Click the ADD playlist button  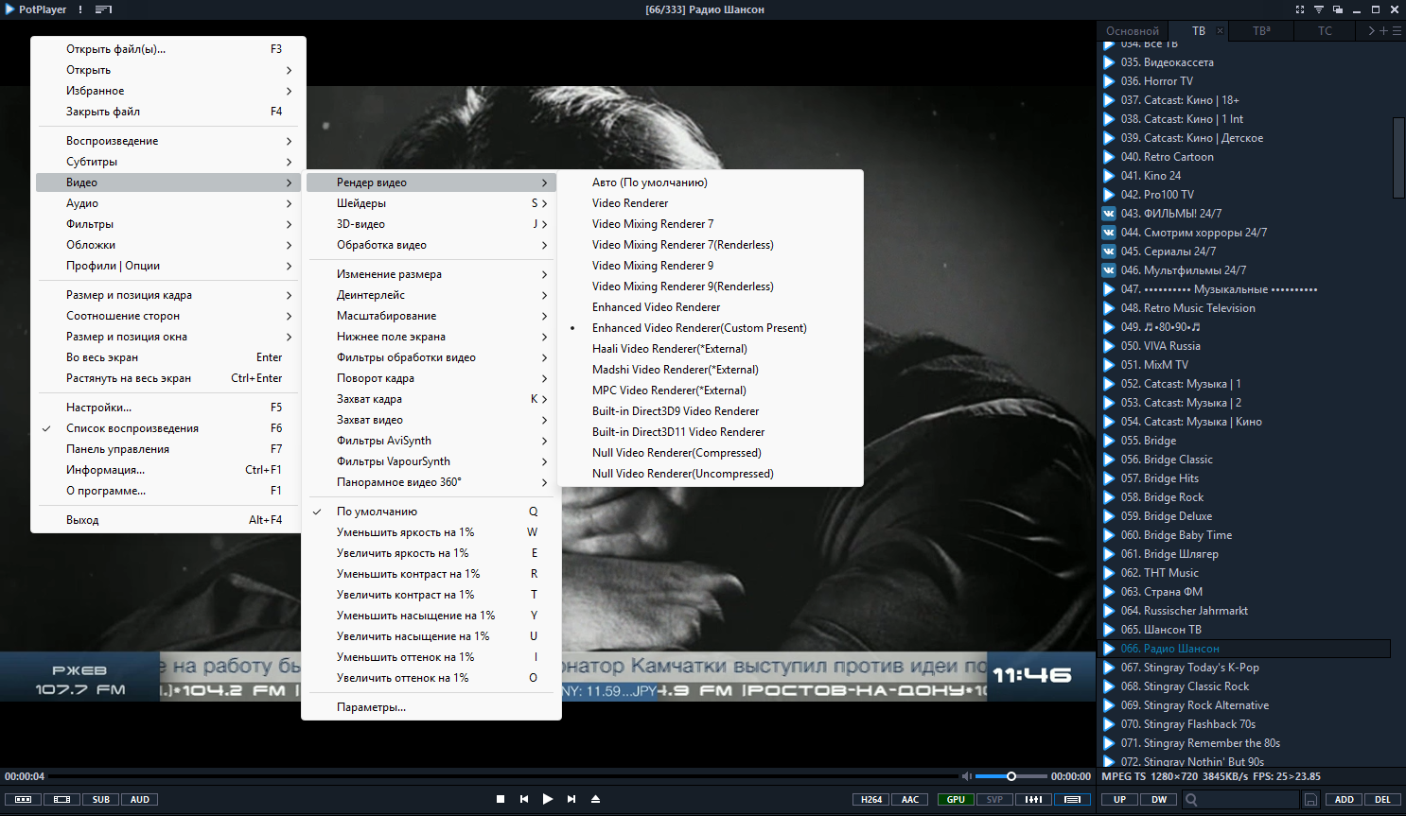click(x=1344, y=800)
